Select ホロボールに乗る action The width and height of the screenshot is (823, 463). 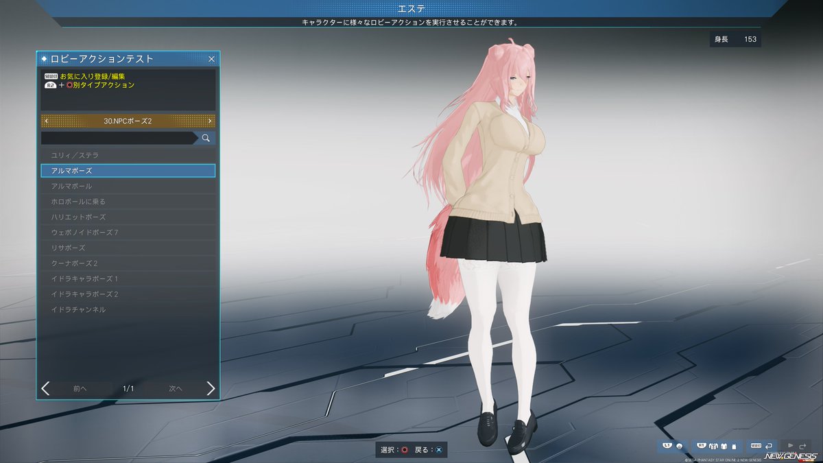pyautogui.click(x=128, y=202)
